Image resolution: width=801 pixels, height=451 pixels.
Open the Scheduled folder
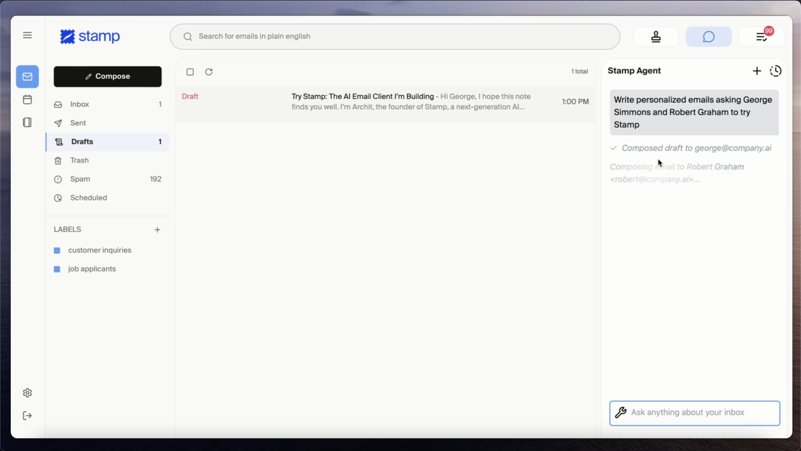(88, 198)
